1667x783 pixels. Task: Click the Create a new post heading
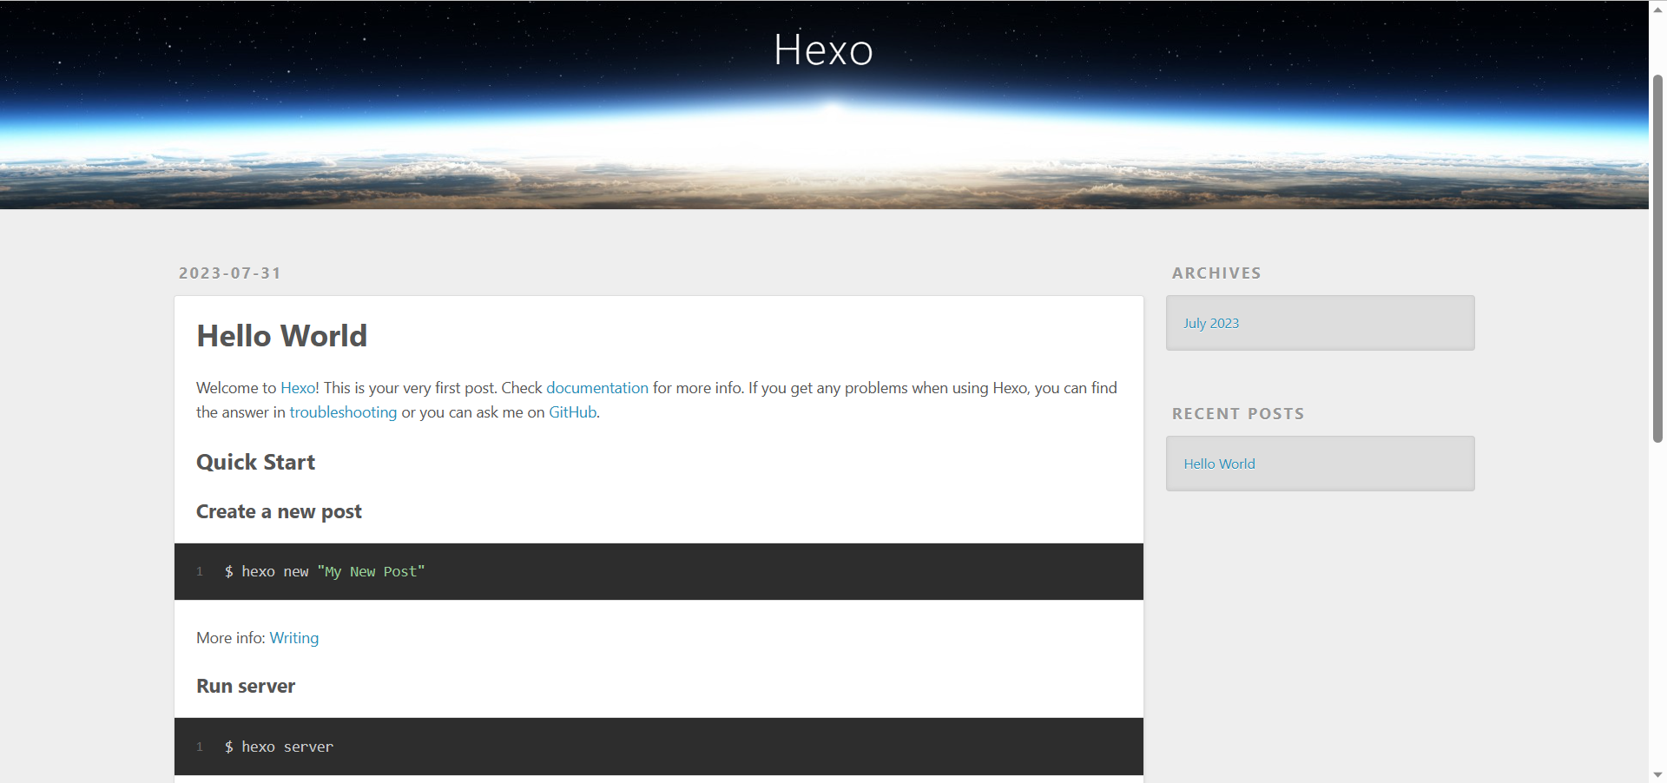click(279, 512)
